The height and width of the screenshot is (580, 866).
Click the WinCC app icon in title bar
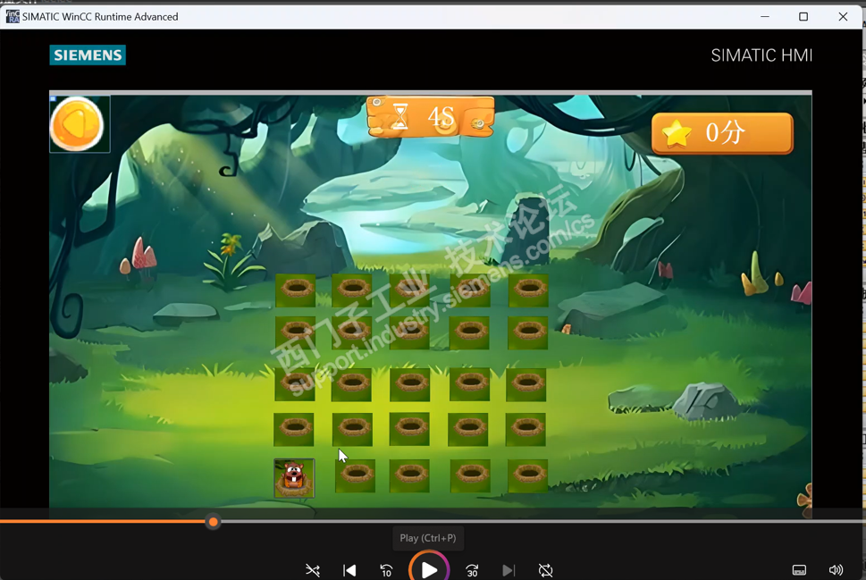point(13,17)
